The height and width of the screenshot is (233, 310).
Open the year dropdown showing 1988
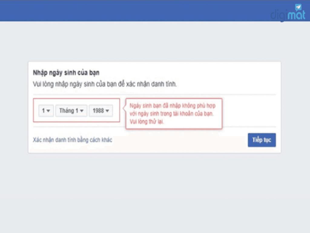click(x=101, y=111)
